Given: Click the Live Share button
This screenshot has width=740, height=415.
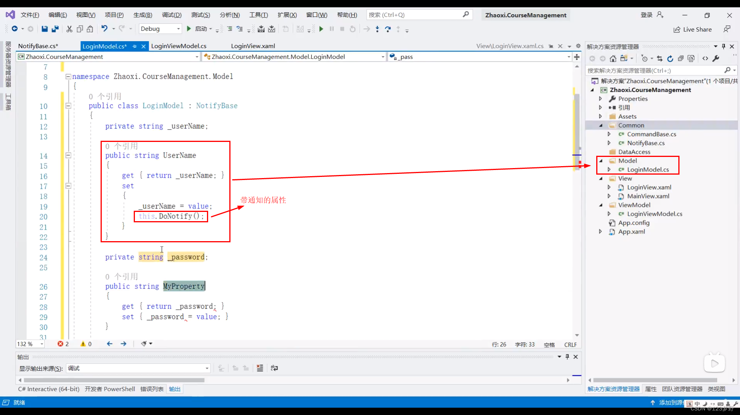Looking at the screenshot, I should [693, 30].
